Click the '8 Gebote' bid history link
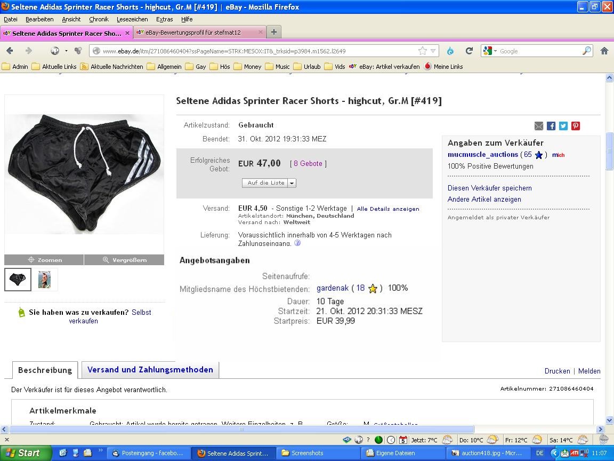Viewport: 614px width, 461px height. (308, 164)
